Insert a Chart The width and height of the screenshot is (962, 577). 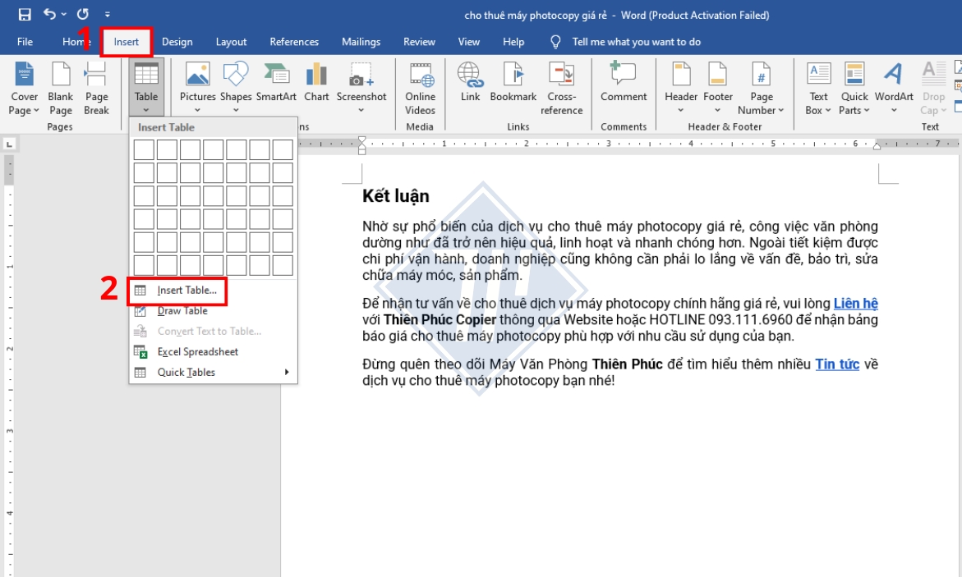pyautogui.click(x=315, y=85)
